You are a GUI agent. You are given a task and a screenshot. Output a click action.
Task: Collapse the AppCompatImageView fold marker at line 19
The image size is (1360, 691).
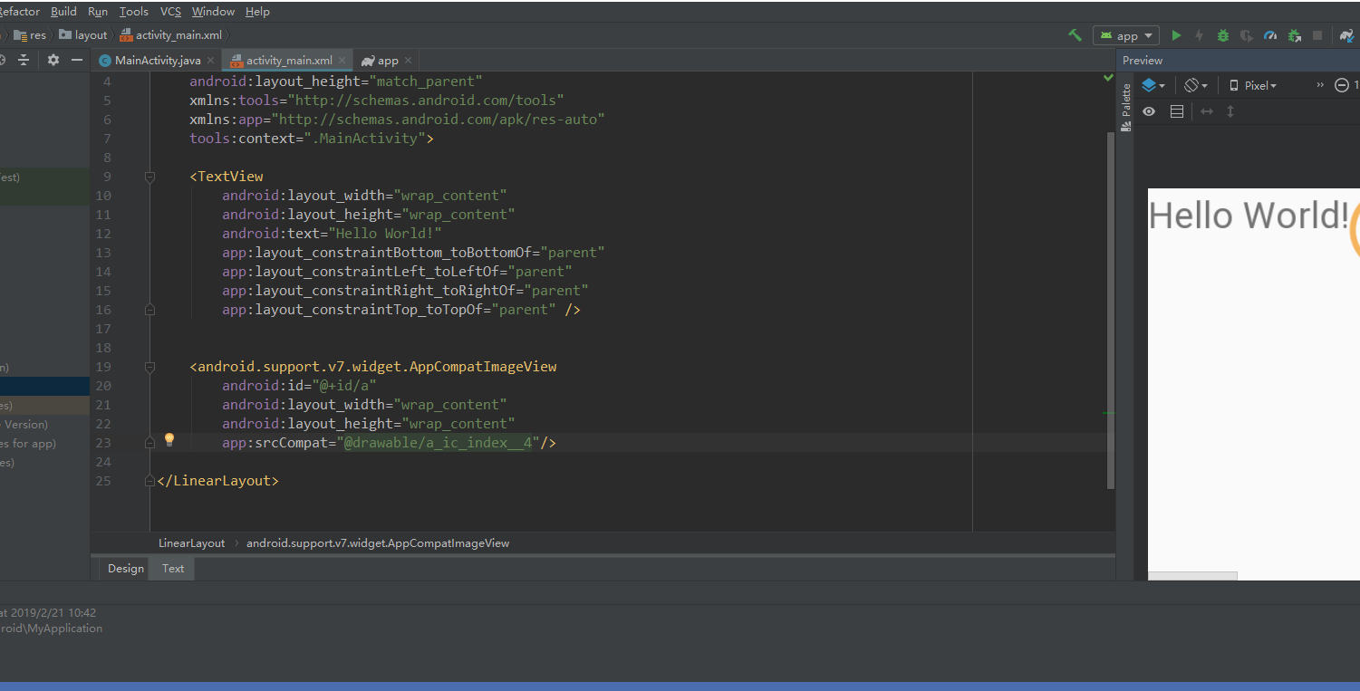tap(150, 367)
